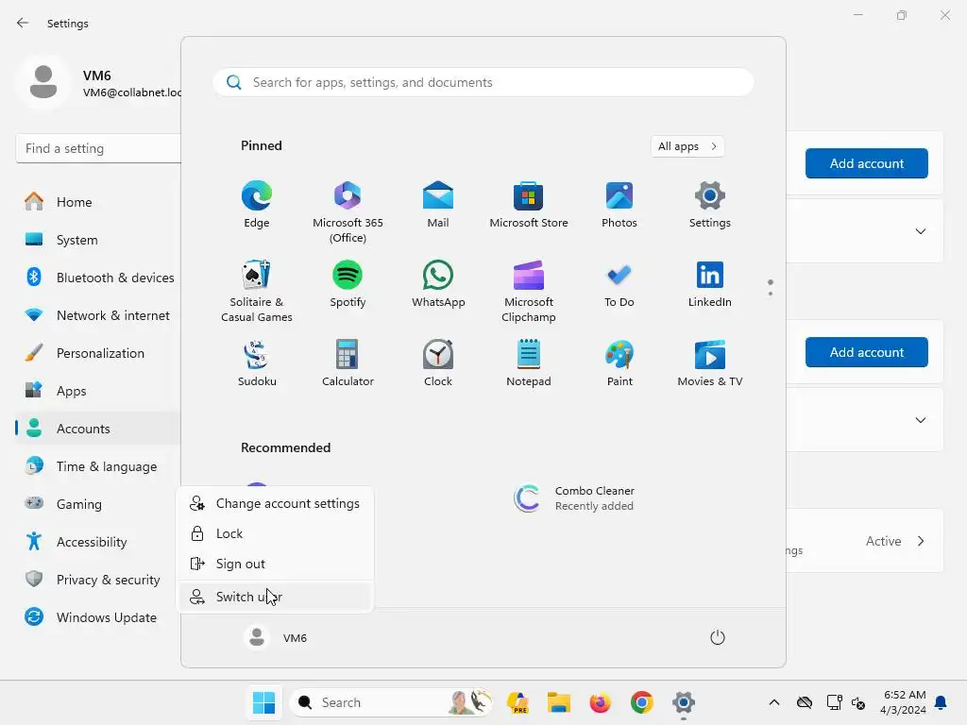Open Solitaire & Casual Games
The image size is (967, 725).
(x=257, y=291)
